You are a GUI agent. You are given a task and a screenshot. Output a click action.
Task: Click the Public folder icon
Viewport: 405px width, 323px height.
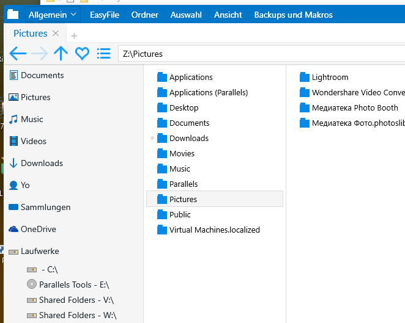pos(162,214)
